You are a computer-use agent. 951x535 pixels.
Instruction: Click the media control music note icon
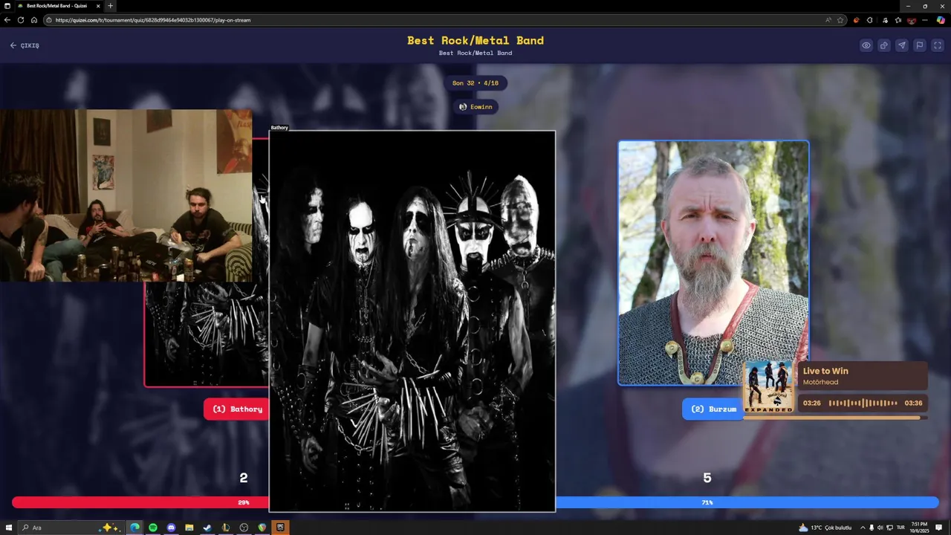(x=885, y=20)
